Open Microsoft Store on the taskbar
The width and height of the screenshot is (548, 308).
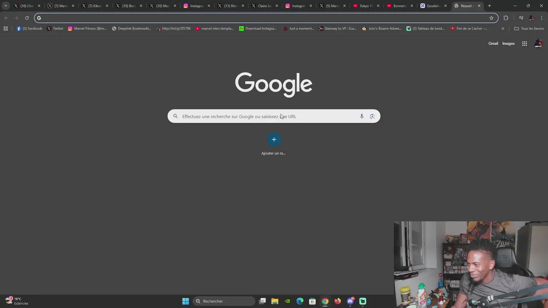pyautogui.click(x=313, y=301)
